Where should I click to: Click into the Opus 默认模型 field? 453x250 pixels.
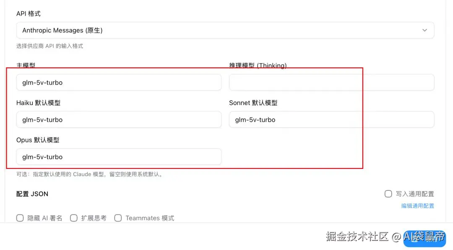pos(119,157)
